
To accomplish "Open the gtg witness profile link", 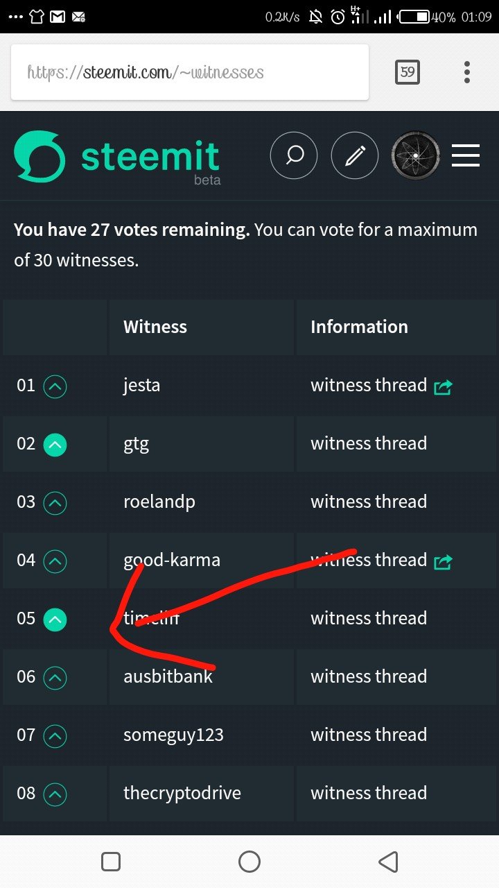I will tap(136, 444).
